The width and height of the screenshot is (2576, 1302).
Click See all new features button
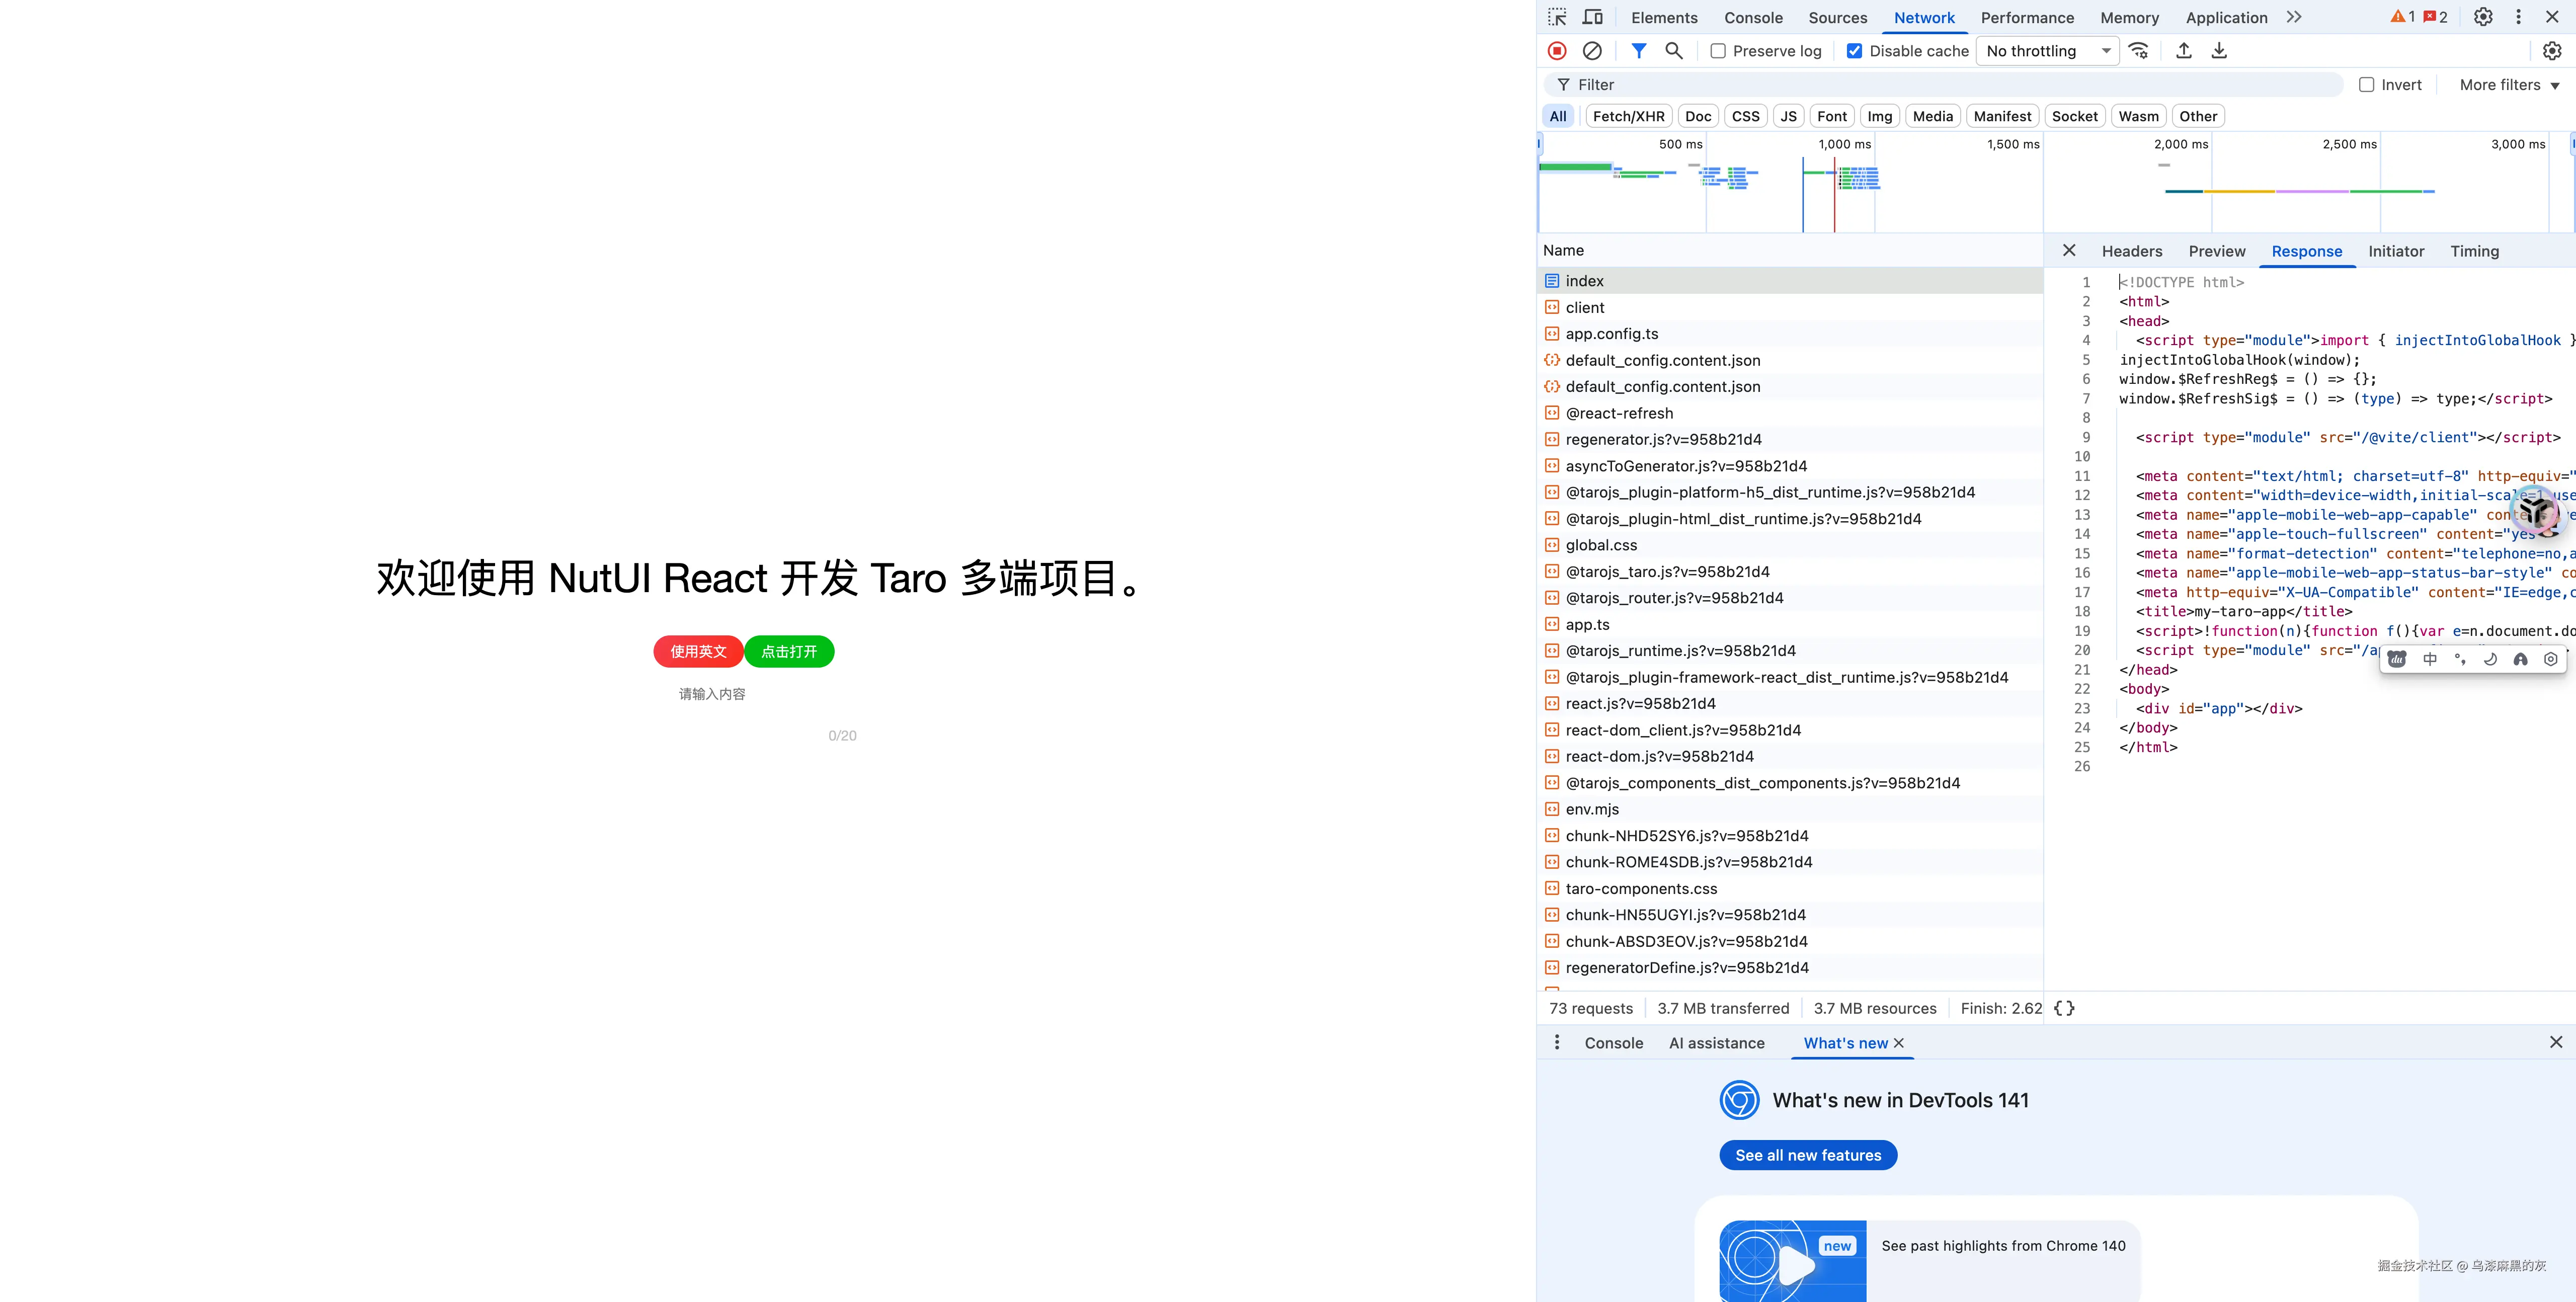coord(1808,1155)
